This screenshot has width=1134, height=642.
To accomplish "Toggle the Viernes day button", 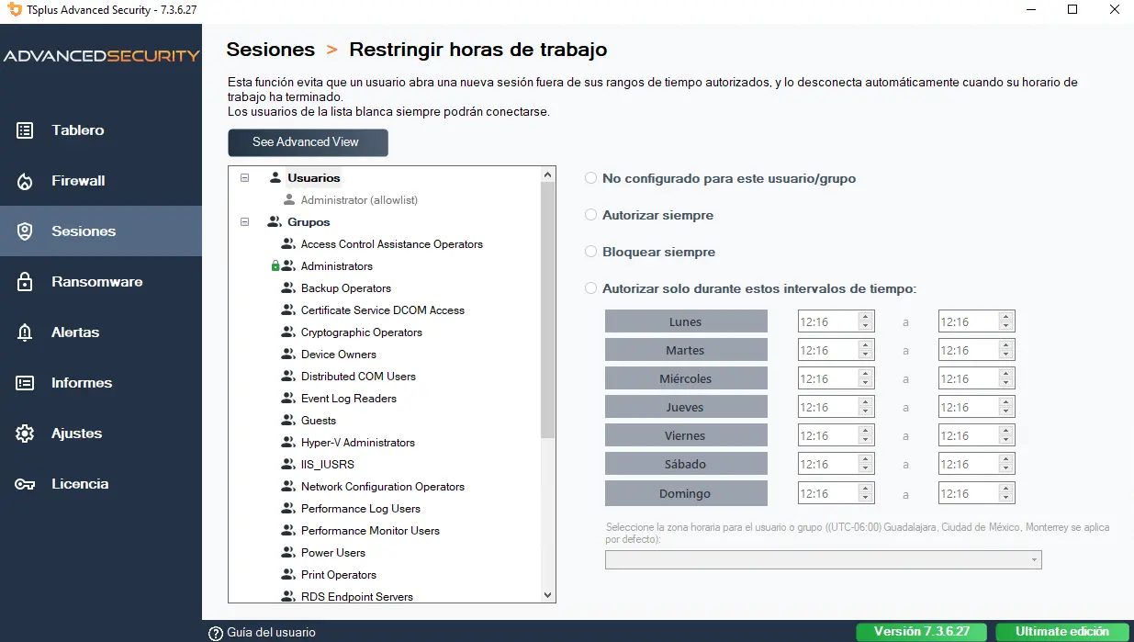I will (x=686, y=435).
